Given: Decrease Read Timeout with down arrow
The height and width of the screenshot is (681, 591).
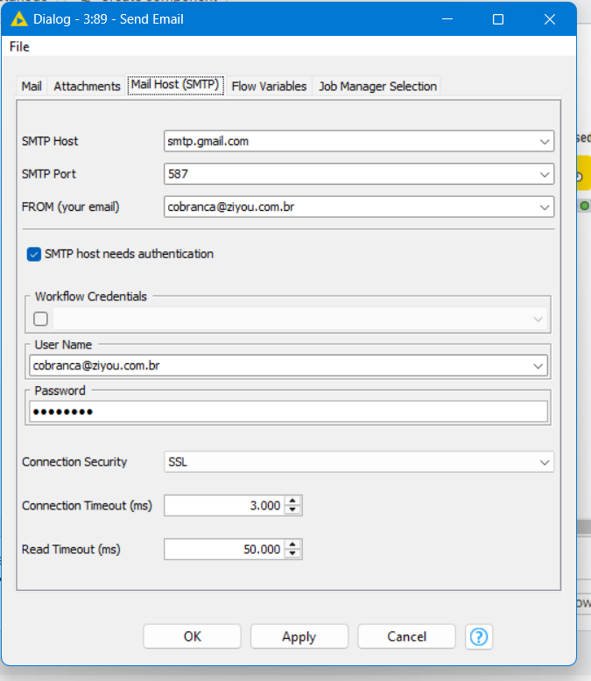Looking at the screenshot, I should pyautogui.click(x=293, y=554).
